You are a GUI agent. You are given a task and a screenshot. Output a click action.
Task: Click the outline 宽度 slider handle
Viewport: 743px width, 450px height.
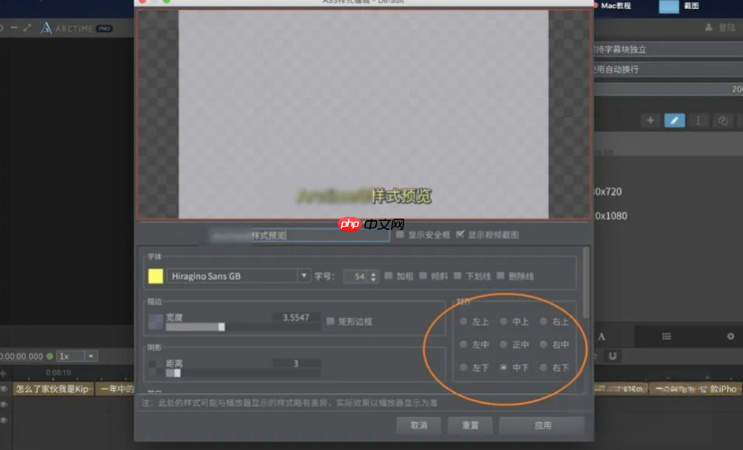221,327
